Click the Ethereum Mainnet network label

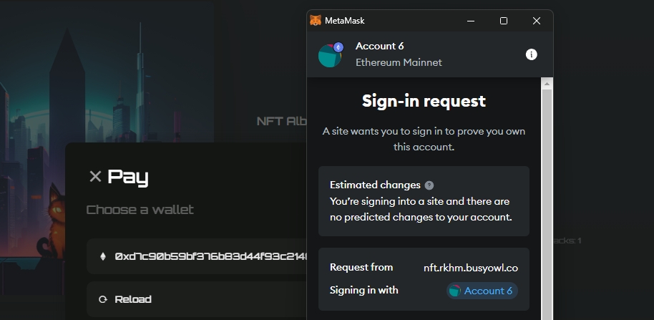click(399, 62)
